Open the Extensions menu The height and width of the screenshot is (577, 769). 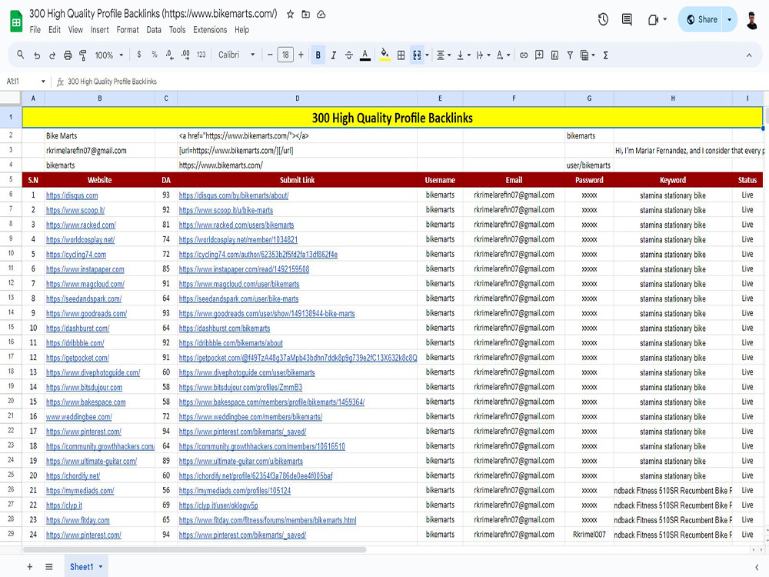pos(210,30)
